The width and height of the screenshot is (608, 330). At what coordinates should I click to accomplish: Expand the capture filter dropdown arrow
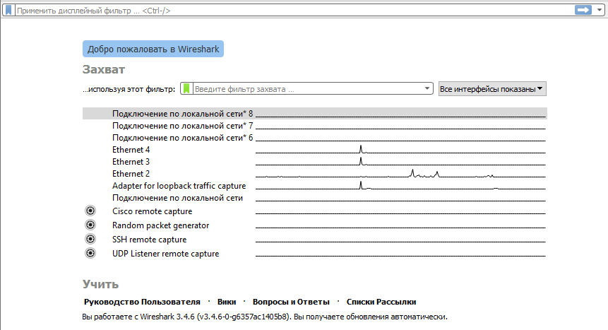[427, 89]
